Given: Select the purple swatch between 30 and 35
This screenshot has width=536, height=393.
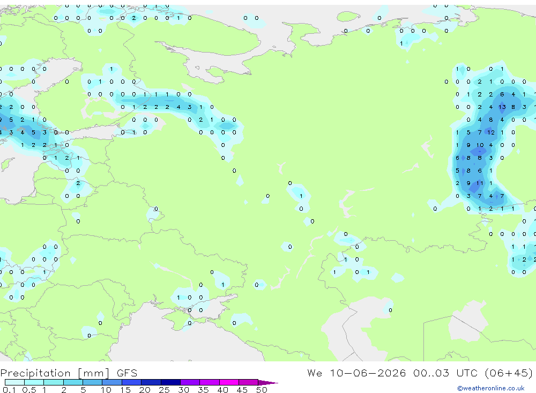Looking at the screenshot, I should (x=190, y=382).
